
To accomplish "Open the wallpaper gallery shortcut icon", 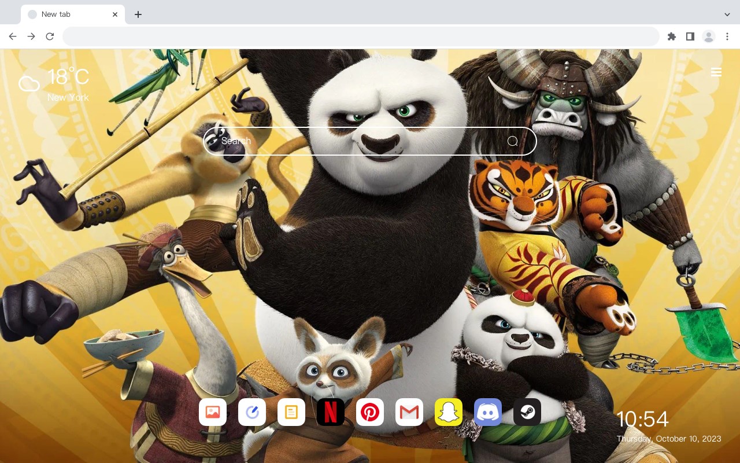I will 213,412.
